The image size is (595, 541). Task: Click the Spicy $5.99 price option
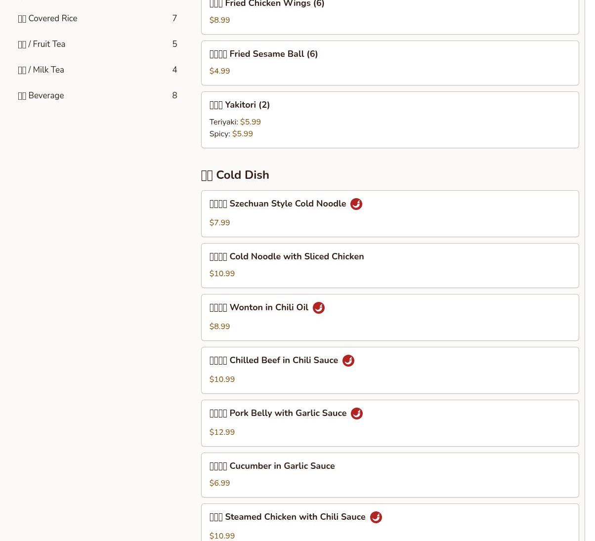tap(231, 134)
